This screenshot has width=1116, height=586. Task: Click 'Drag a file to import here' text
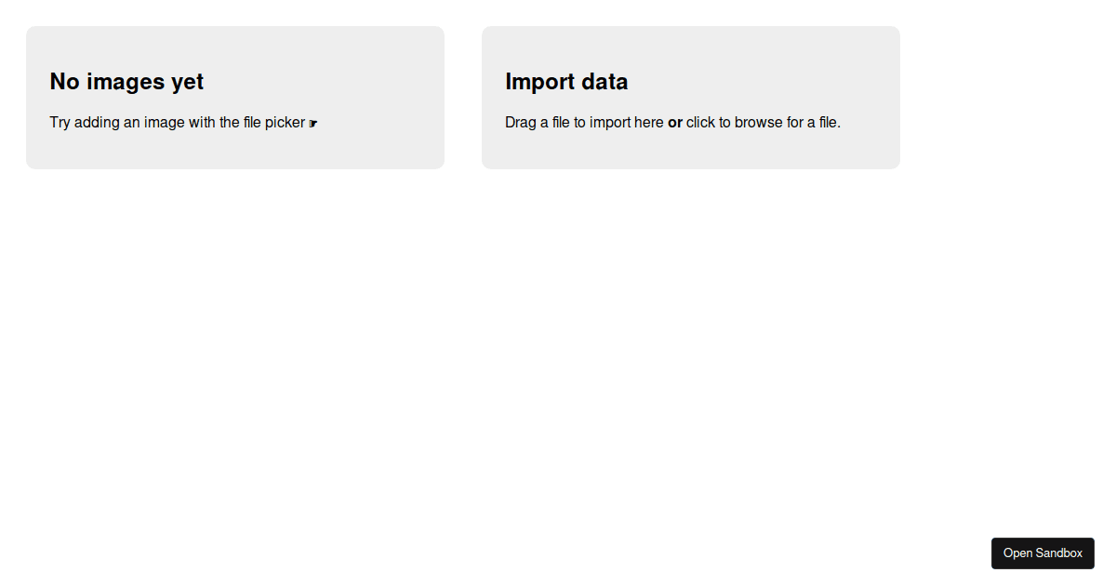click(584, 123)
